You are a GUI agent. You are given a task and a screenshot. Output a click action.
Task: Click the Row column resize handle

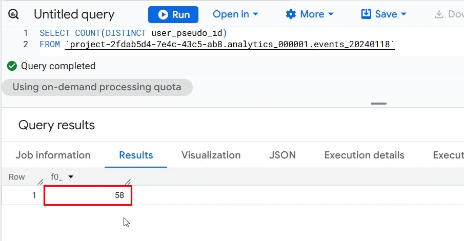(40, 182)
